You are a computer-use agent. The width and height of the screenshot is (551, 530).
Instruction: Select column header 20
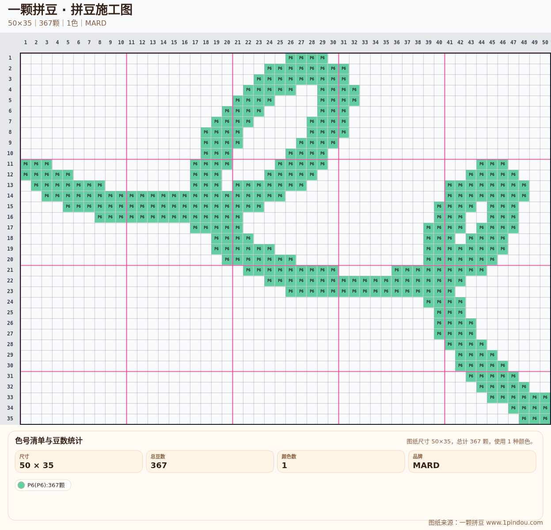[227, 42]
